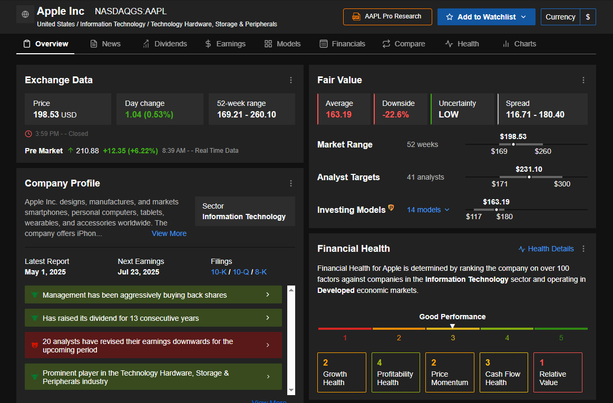The height and width of the screenshot is (403, 613).
Task: Click View More in company description
Action: coord(169,233)
